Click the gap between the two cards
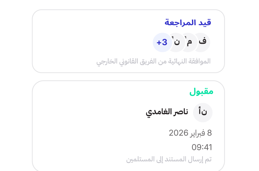Image resolution: width=259 pixels, height=171 pixels. click(x=128, y=76)
